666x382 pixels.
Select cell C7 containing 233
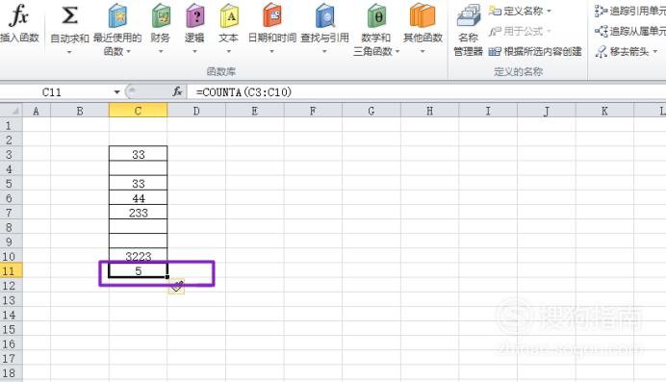click(x=138, y=213)
